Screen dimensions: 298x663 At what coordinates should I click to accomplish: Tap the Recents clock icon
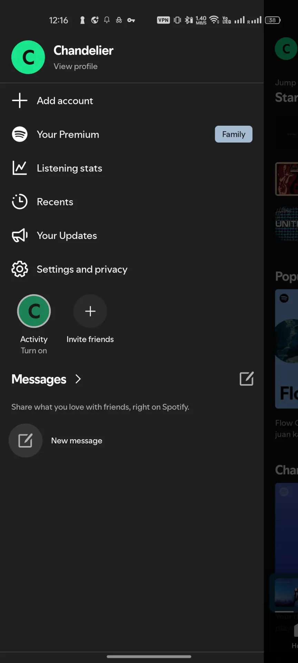[x=20, y=202]
